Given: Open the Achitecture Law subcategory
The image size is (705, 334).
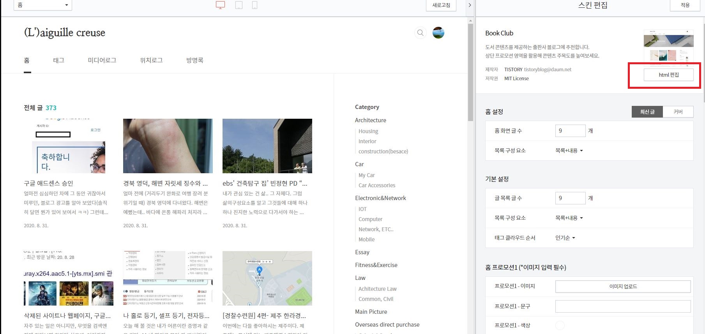Looking at the screenshot, I should [378, 289].
